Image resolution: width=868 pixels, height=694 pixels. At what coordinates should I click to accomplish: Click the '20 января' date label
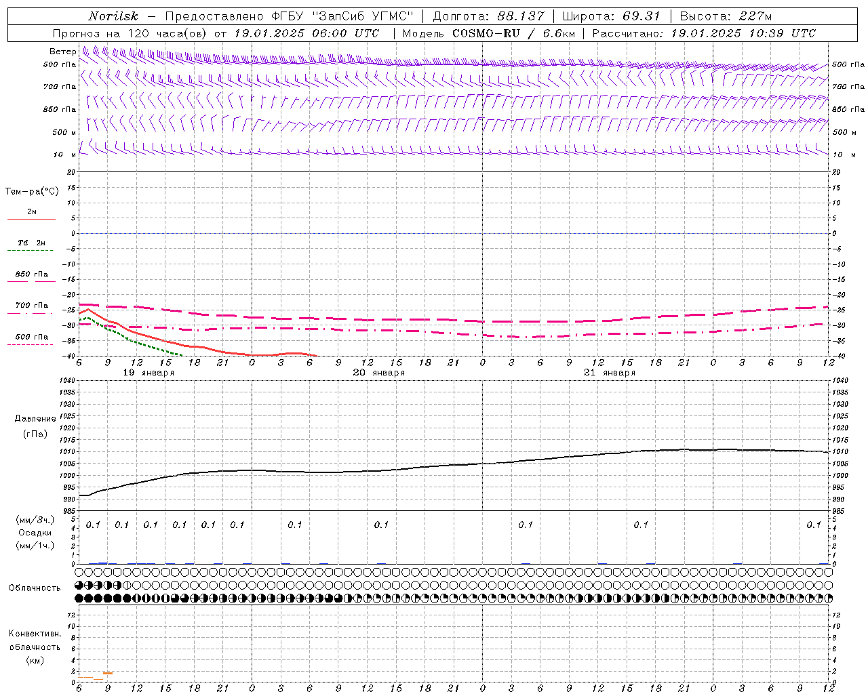pos(379,373)
